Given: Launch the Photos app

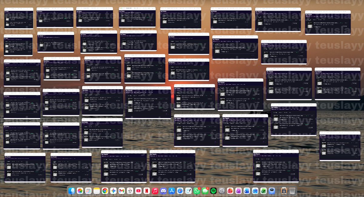Looking at the screenshot, I should [x=80, y=191].
